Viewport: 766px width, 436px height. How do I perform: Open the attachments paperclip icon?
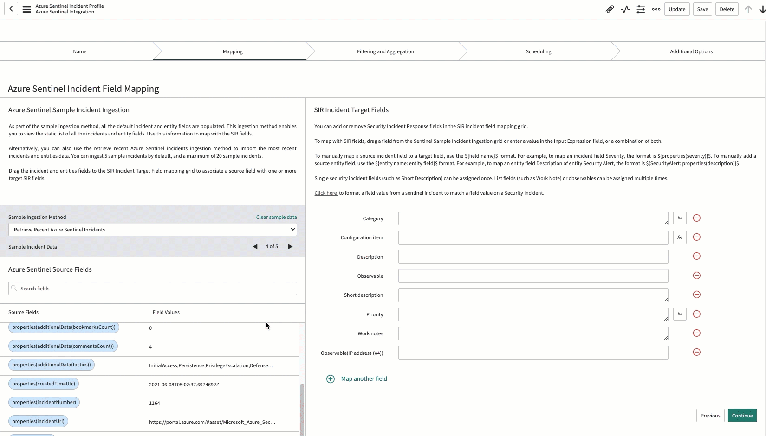(x=610, y=9)
